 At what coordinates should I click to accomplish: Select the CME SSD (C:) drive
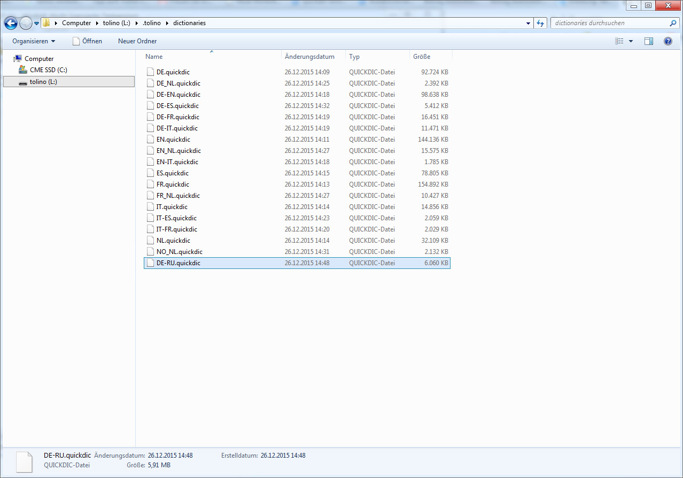tap(48, 70)
